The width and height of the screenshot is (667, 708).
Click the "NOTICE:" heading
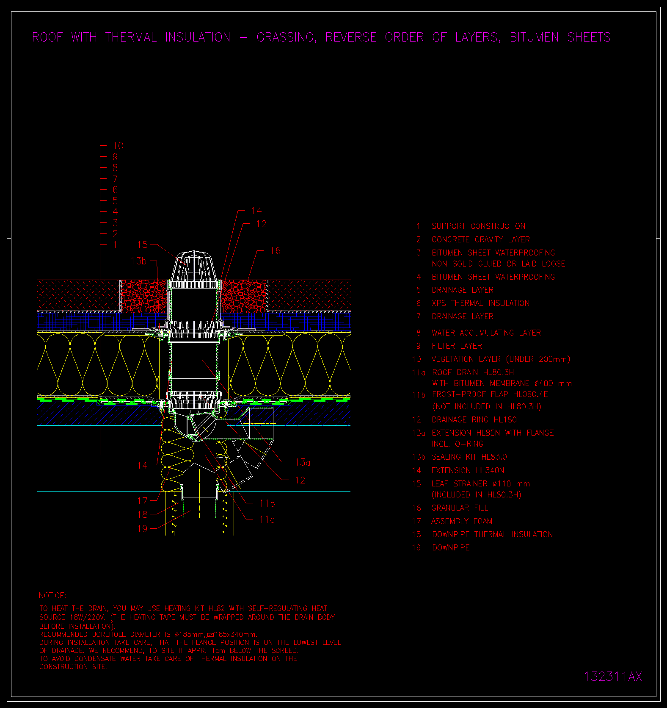[52, 595]
